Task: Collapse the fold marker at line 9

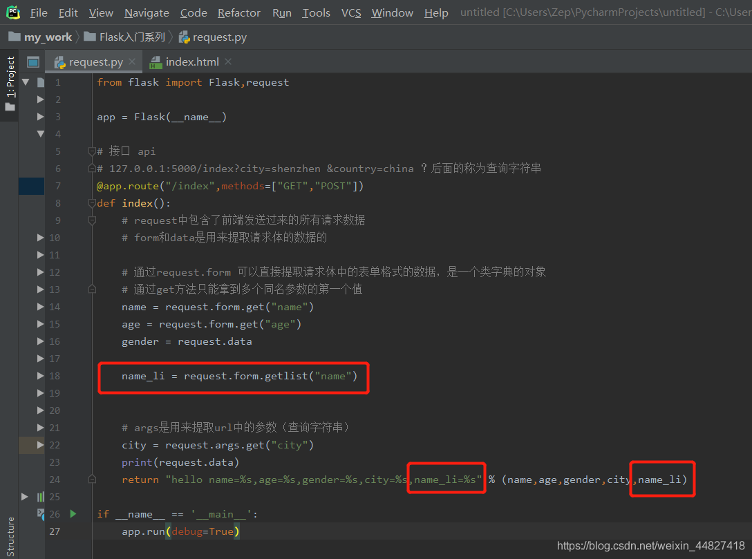Action: pyautogui.click(x=92, y=220)
